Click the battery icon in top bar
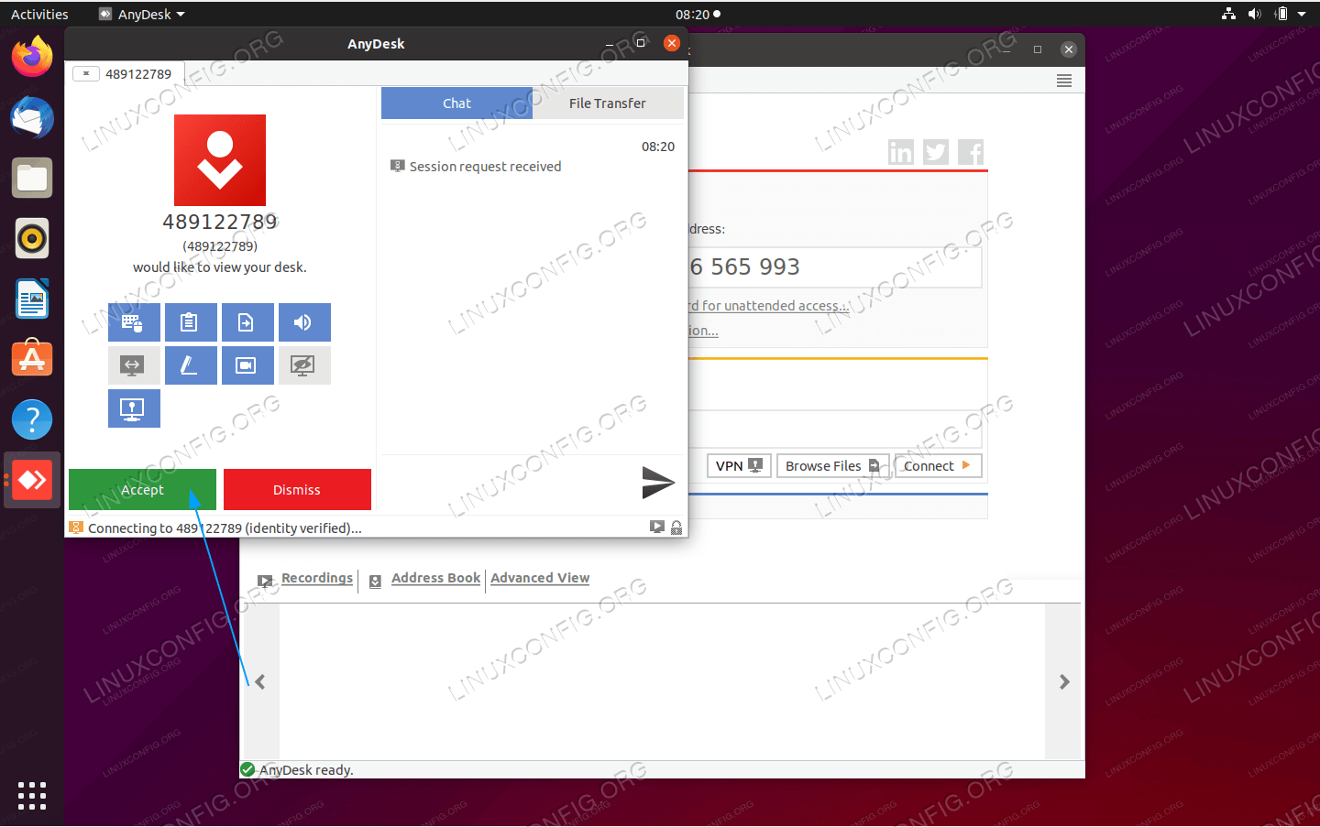Screen dimensions: 1320x827 click(1281, 14)
